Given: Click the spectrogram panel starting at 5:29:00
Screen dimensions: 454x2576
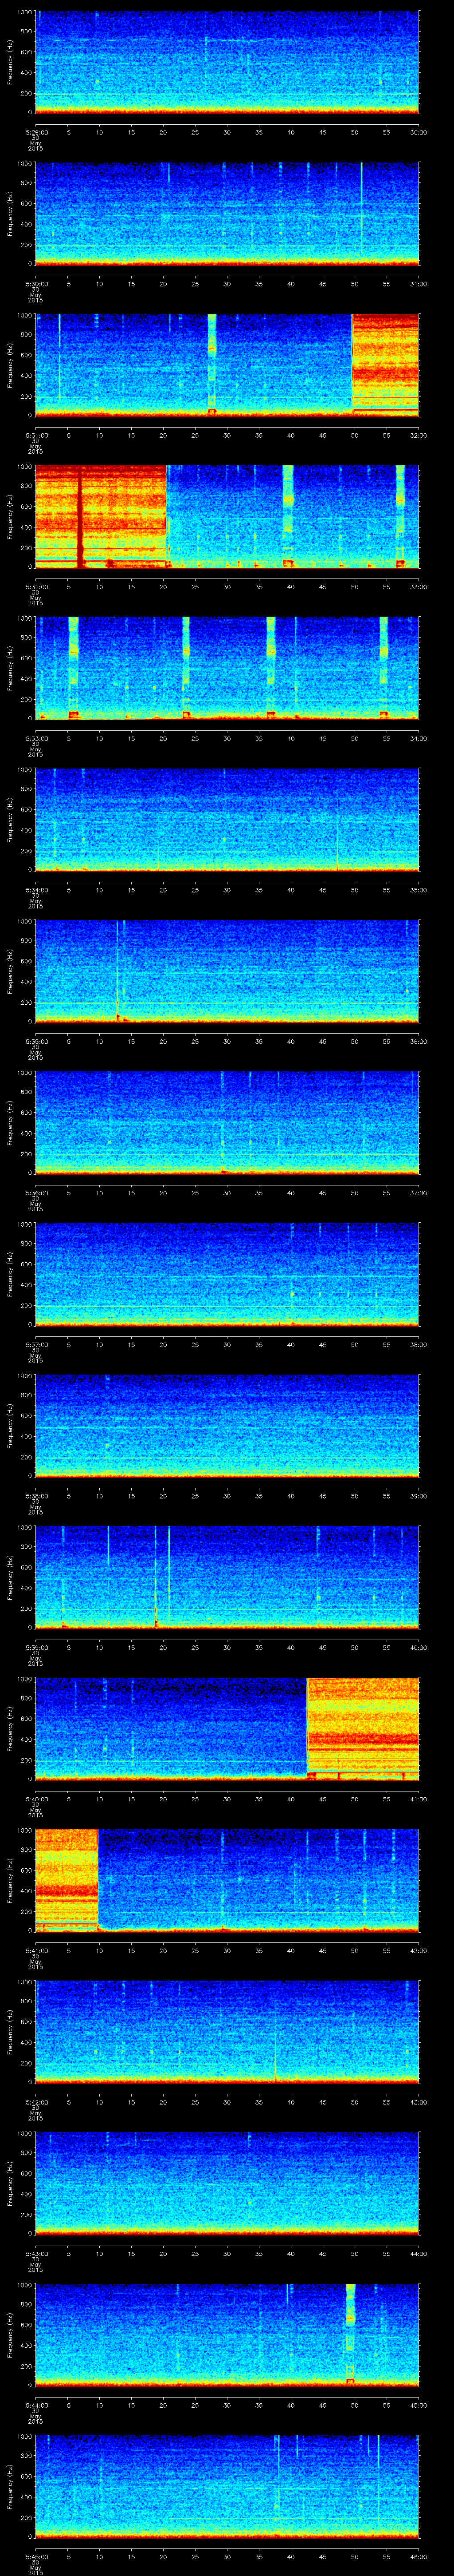Looking at the screenshot, I should [227, 63].
